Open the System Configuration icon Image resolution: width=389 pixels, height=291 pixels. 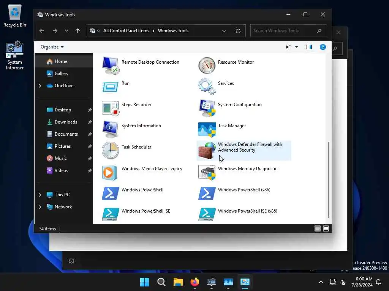207,108
